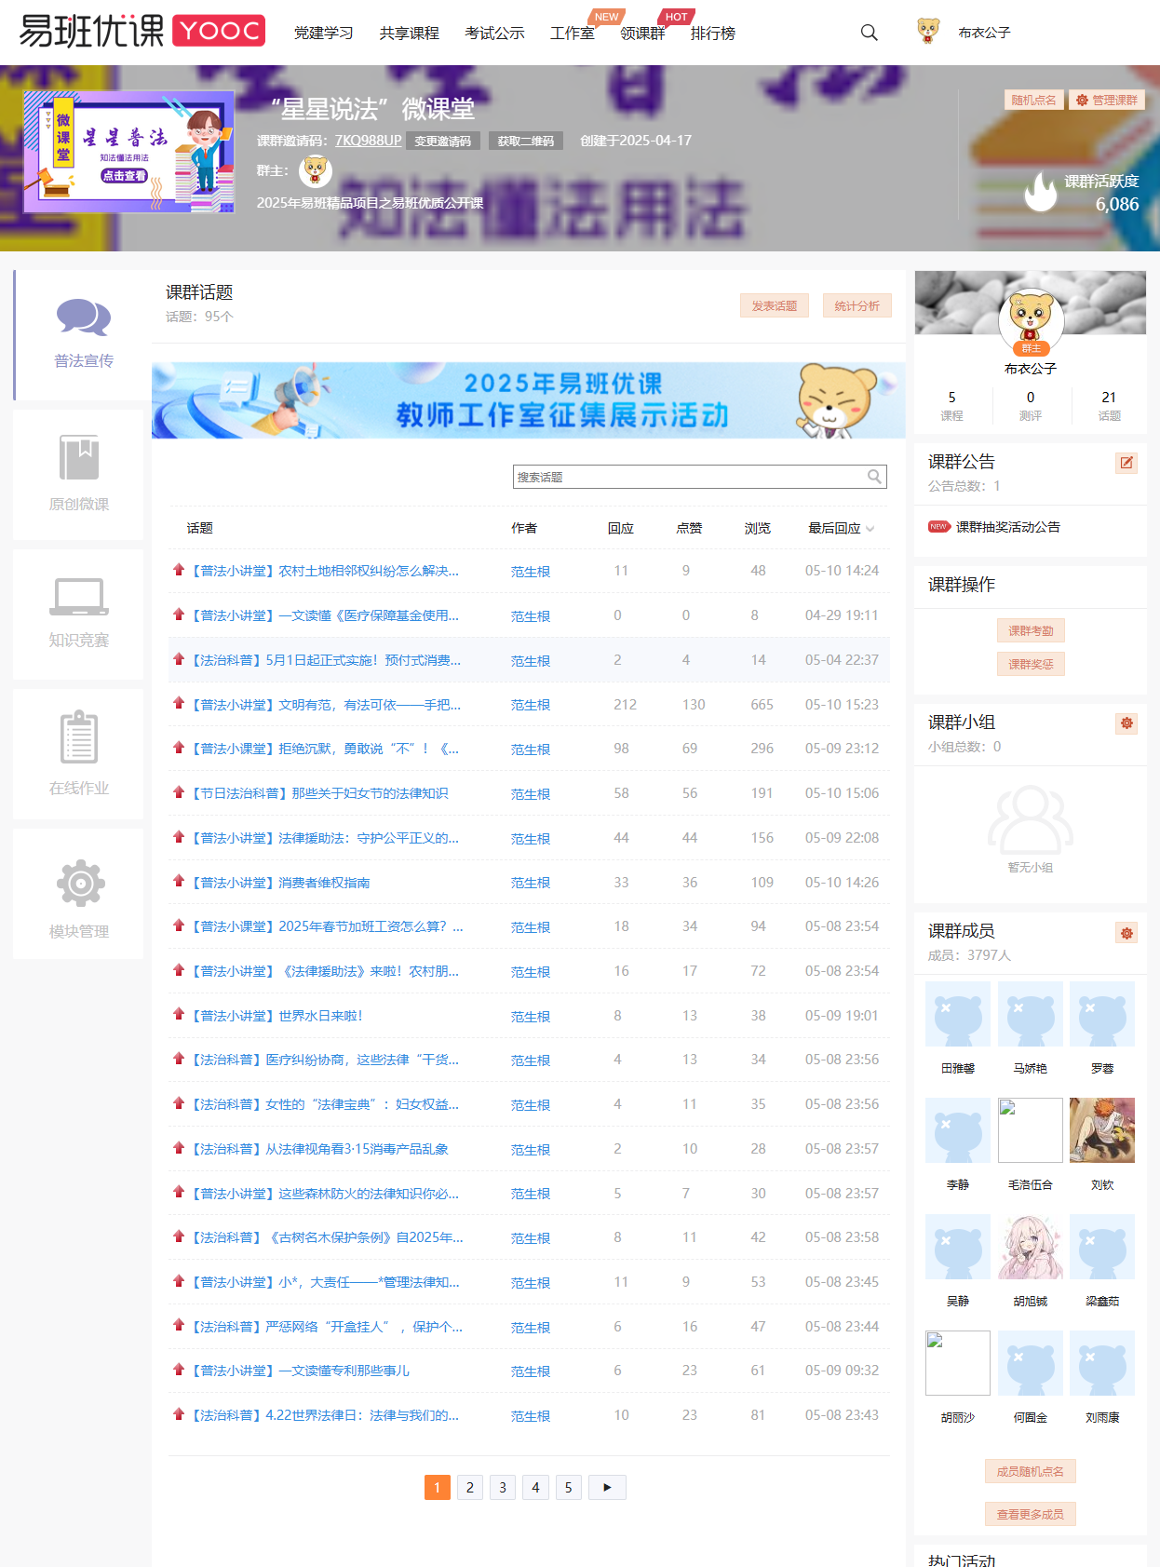Screen dimensions: 1160x1567
Task: Open 工作室 menu item
Action: coord(573,34)
